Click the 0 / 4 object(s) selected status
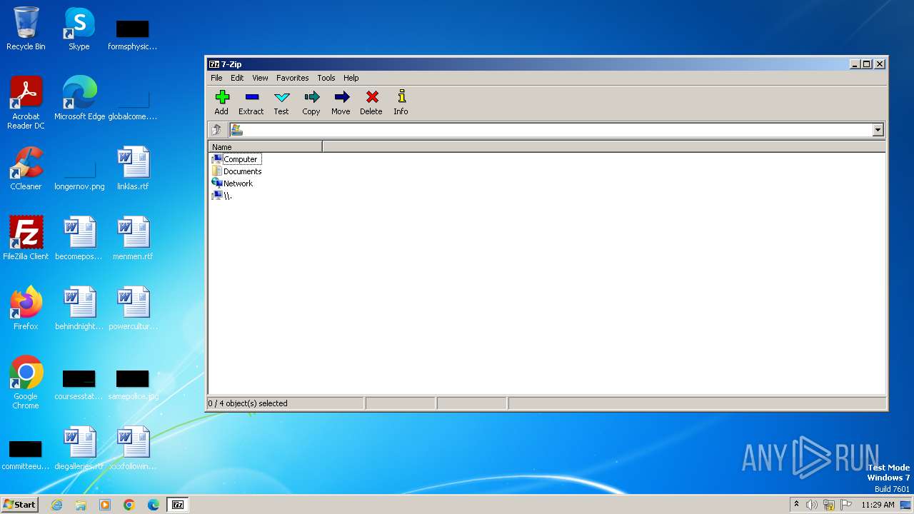The height and width of the screenshot is (514, 914). 286,403
